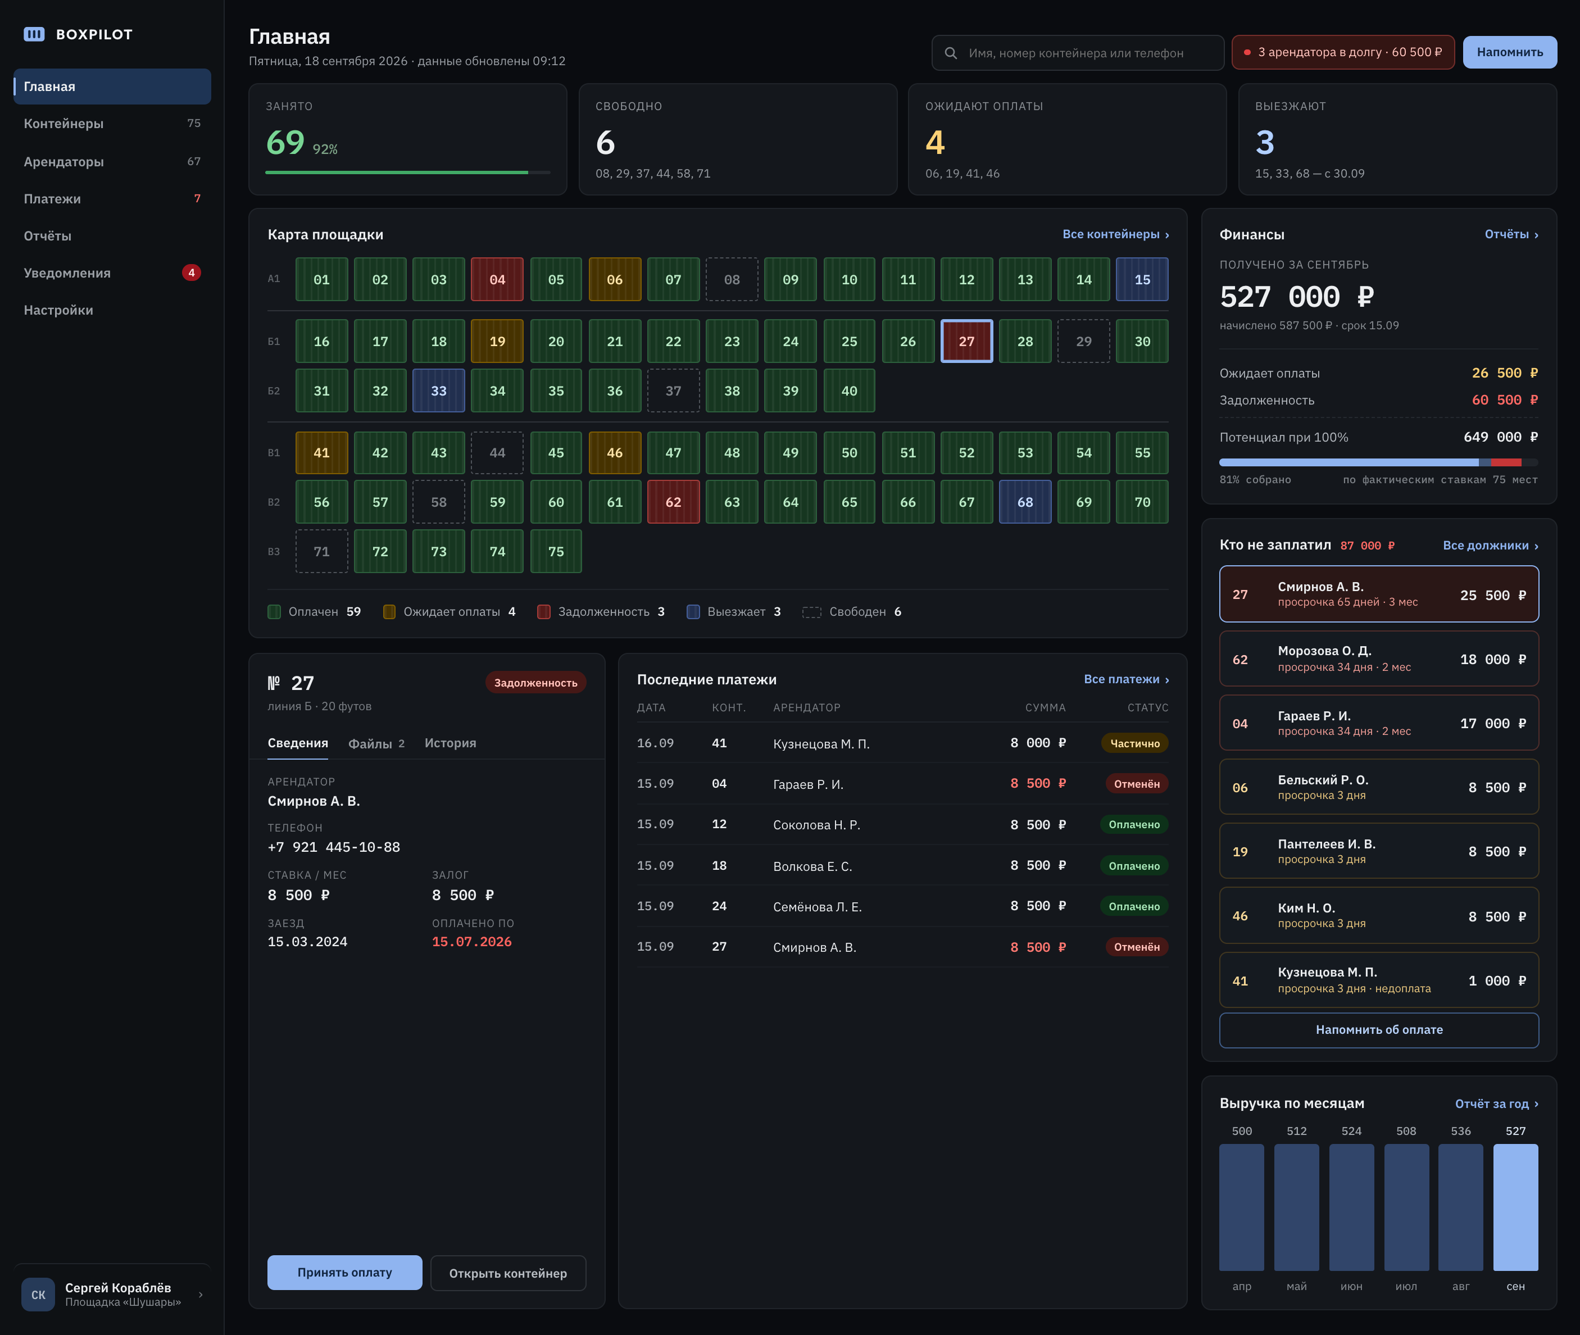This screenshot has width=1580, height=1335.
Task: Click Открыть контейнер button
Action: coord(508,1273)
